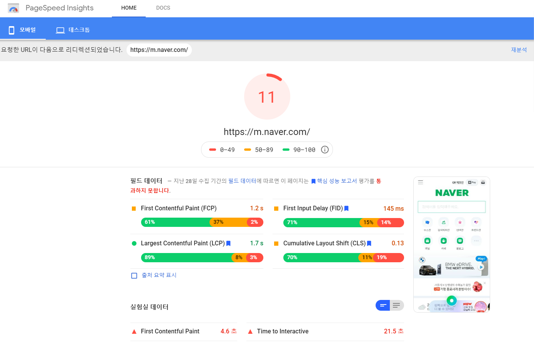Click the 재분석 link to reanalyze
This screenshot has width=534, height=343.
pos(519,50)
